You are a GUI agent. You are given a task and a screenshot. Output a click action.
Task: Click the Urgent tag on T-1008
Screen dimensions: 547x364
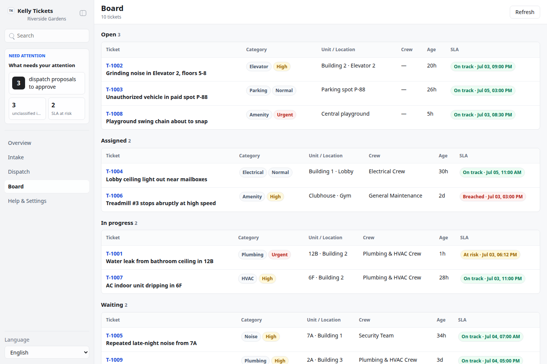[x=285, y=115]
